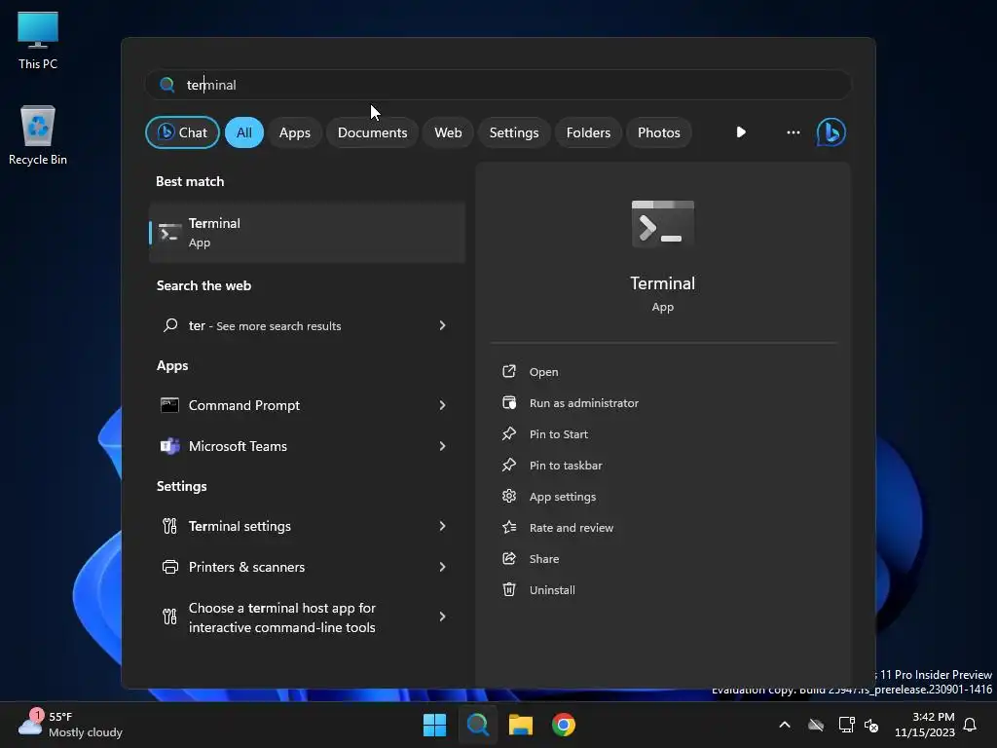The image size is (997, 748).
Task: Open the 'Command Prompt' app result
Action: click(x=307, y=405)
